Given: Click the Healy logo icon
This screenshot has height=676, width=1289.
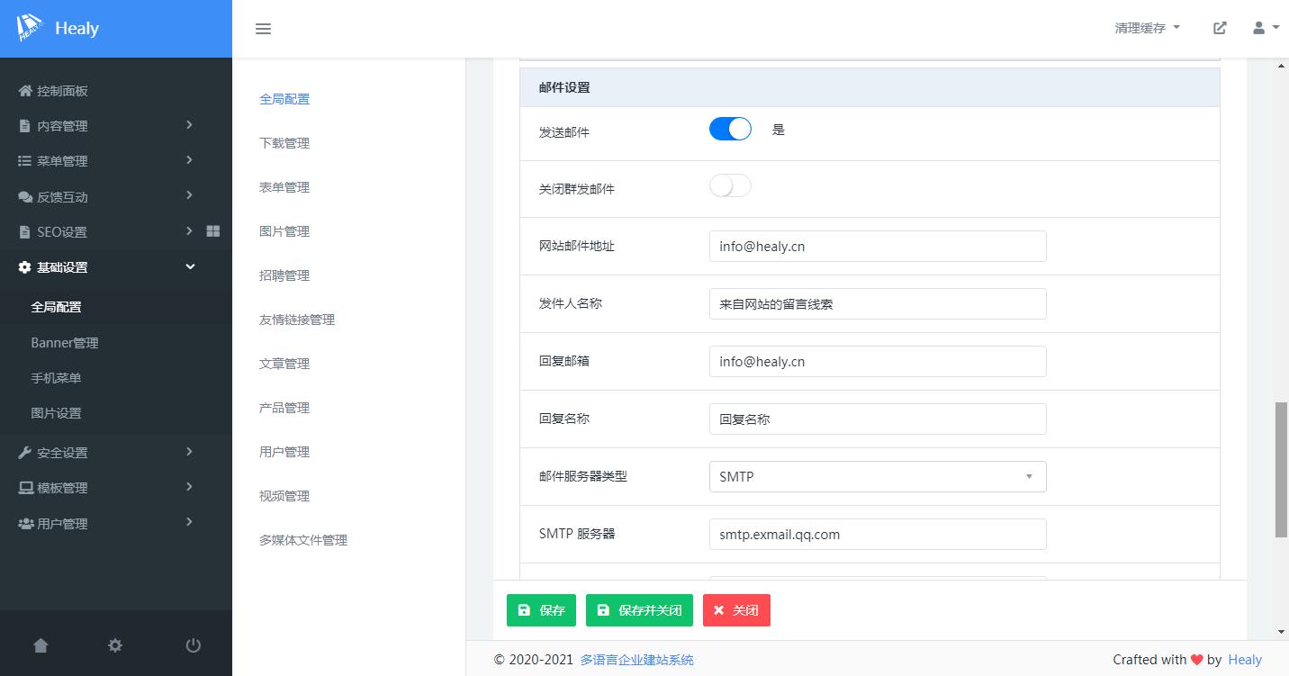Looking at the screenshot, I should (31, 28).
